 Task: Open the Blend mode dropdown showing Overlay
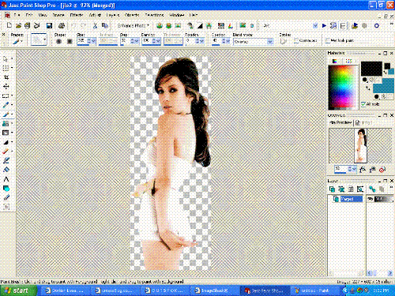coord(270,42)
